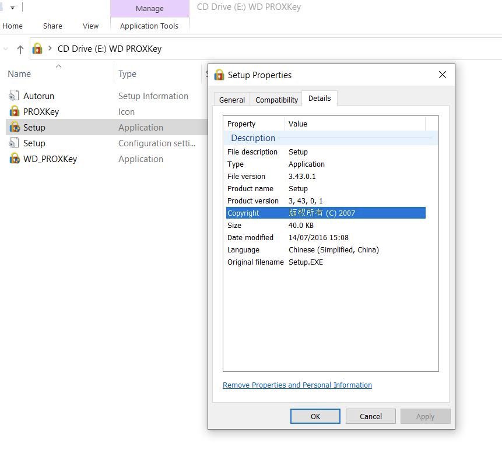This screenshot has width=502, height=450.
Task: Select the File description property row
Action: pos(326,152)
